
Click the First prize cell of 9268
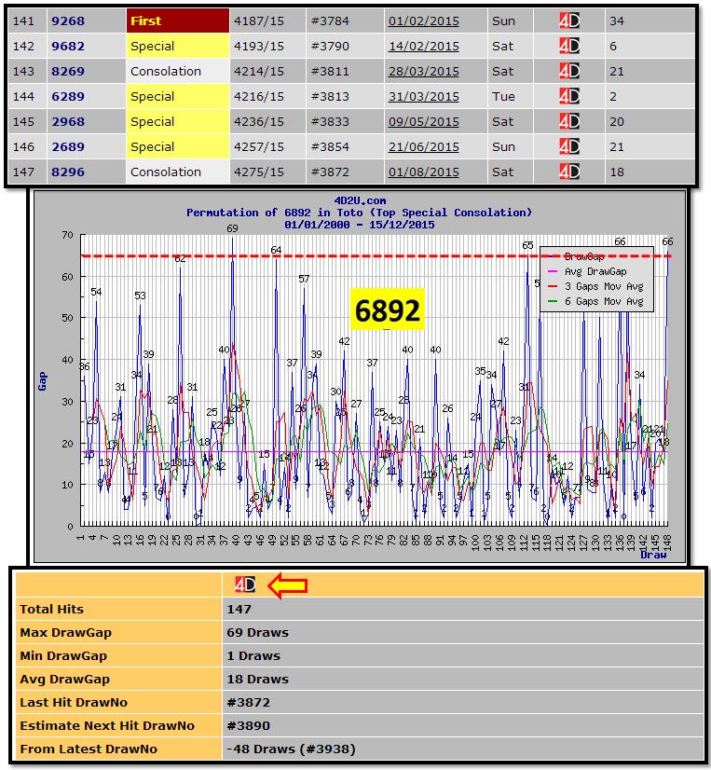[178, 21]
